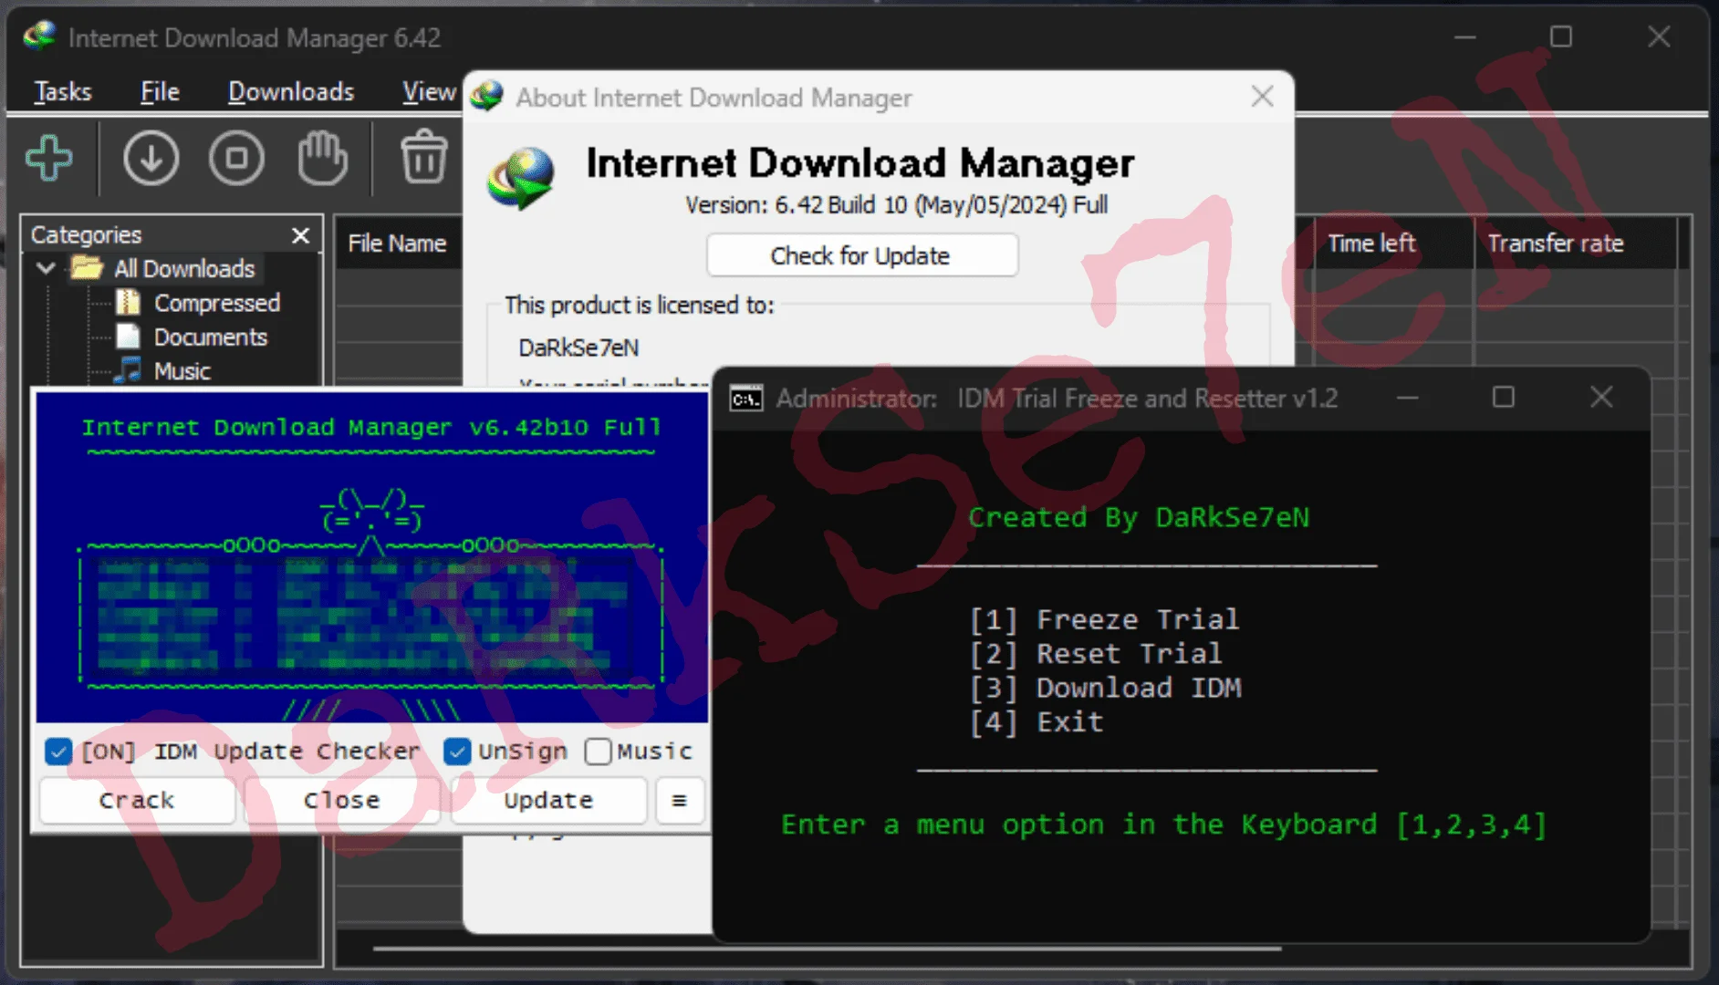
Task: Select Documents category
Action: [211, 337]
